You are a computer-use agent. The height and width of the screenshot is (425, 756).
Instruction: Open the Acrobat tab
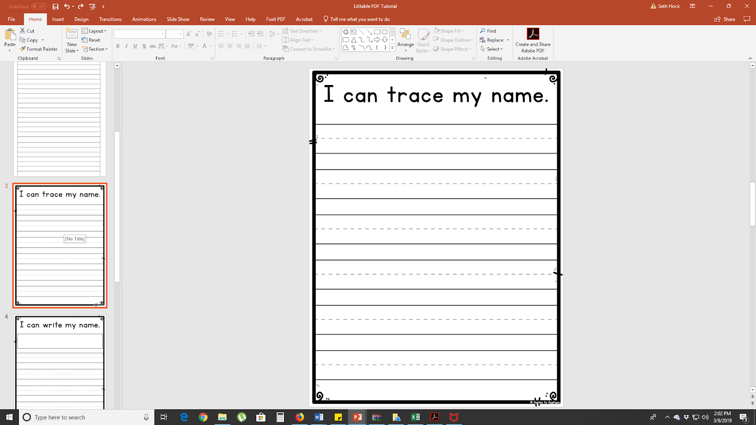(304, 19)
